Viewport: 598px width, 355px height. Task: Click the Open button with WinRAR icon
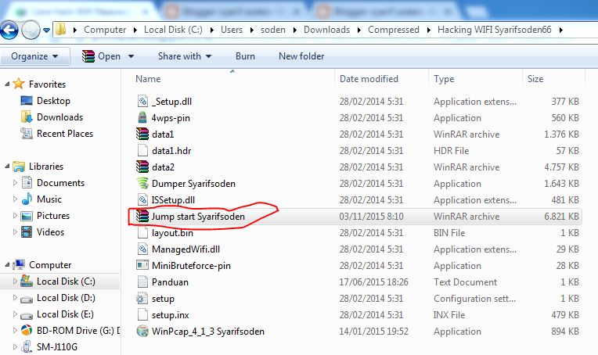point(102,56)
